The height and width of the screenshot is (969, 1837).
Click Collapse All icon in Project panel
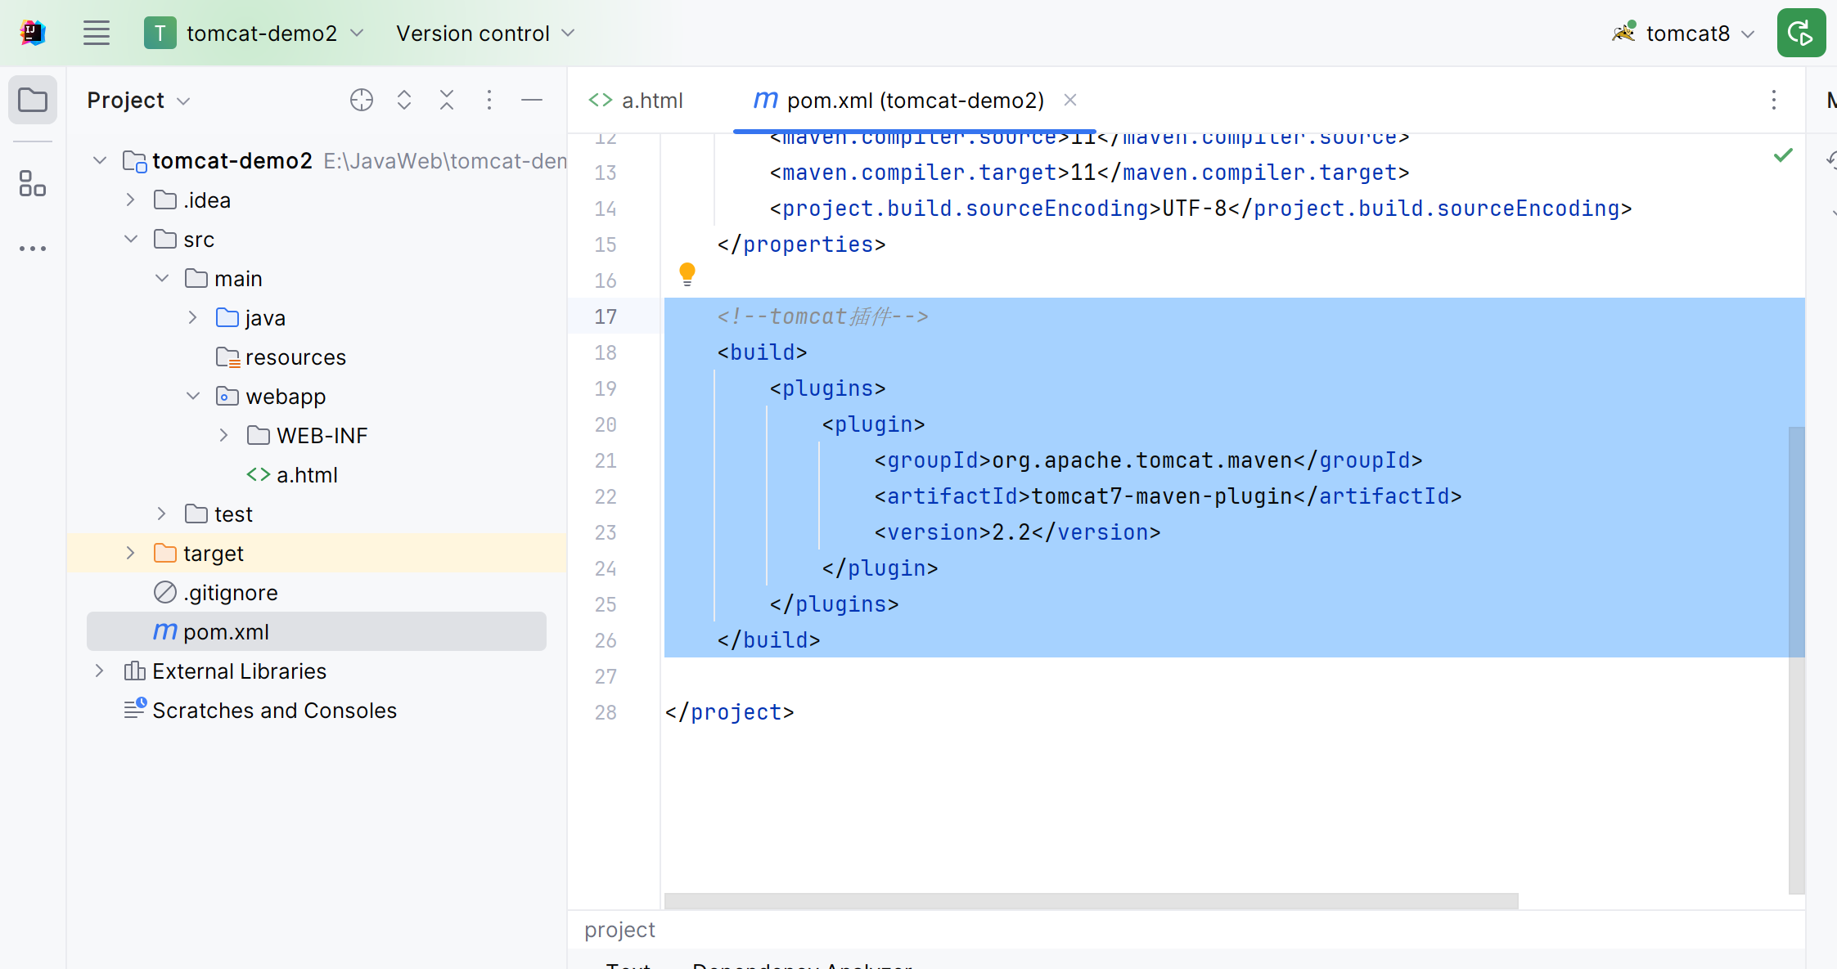tap(447, 100)
